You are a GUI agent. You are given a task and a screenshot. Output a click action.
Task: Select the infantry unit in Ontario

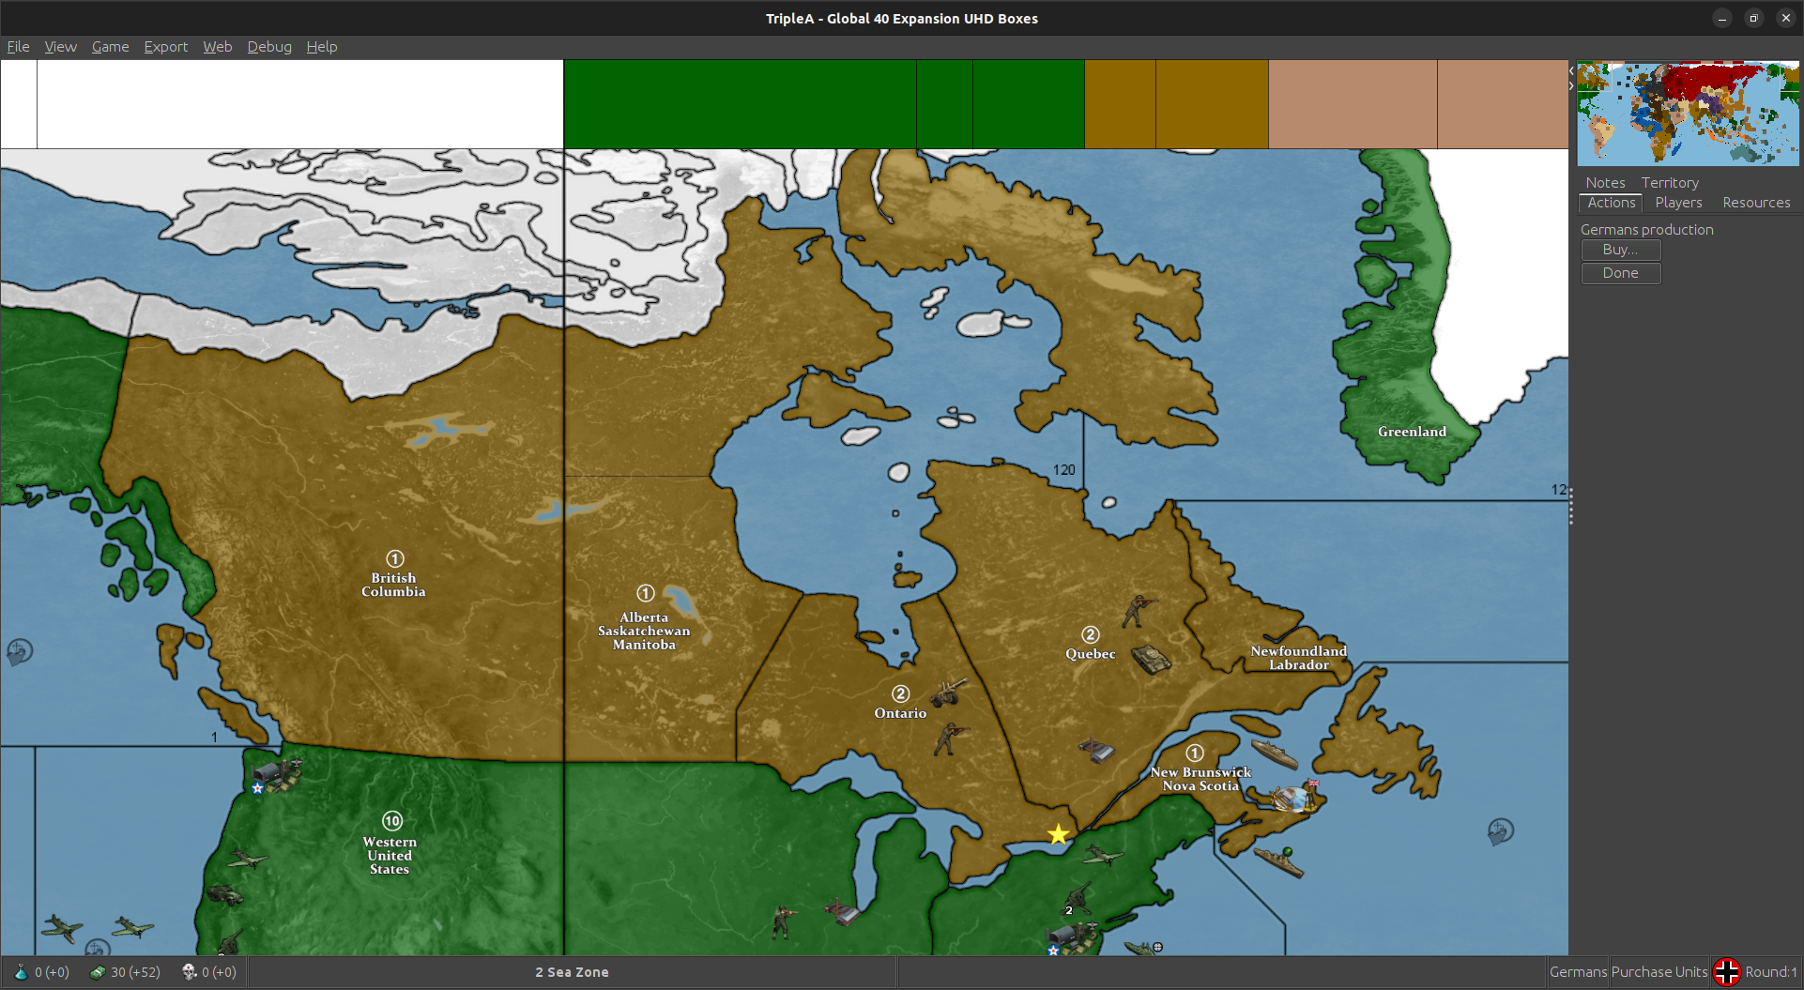pyautogui.click(x=951, y=739)
